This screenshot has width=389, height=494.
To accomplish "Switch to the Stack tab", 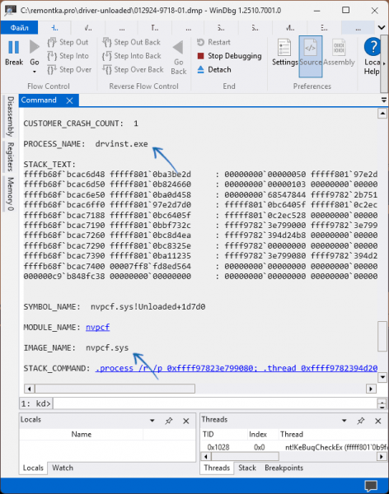I will coord(247,468).
